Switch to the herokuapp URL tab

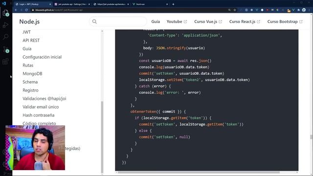(x=111, y=4)
